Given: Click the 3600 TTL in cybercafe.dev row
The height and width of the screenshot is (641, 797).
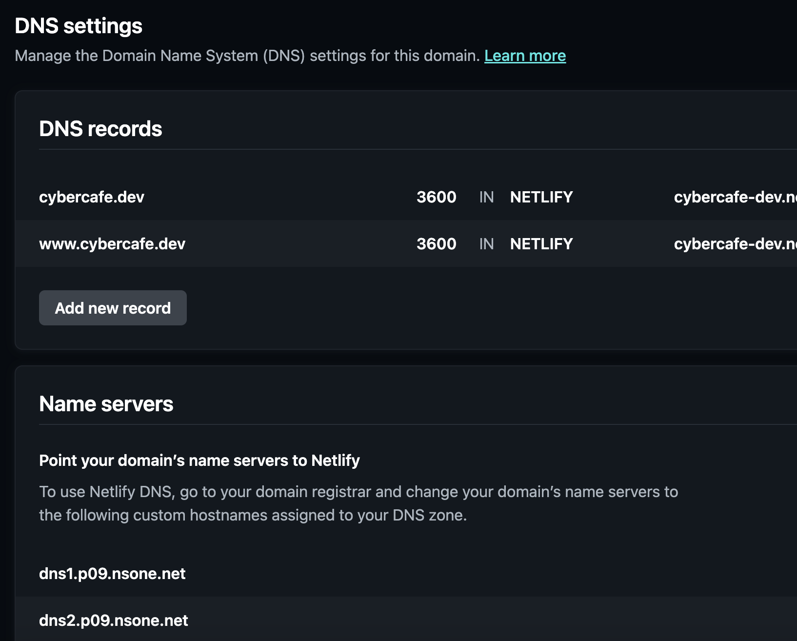Looking at the screenshot, I should tap(437, 197).
